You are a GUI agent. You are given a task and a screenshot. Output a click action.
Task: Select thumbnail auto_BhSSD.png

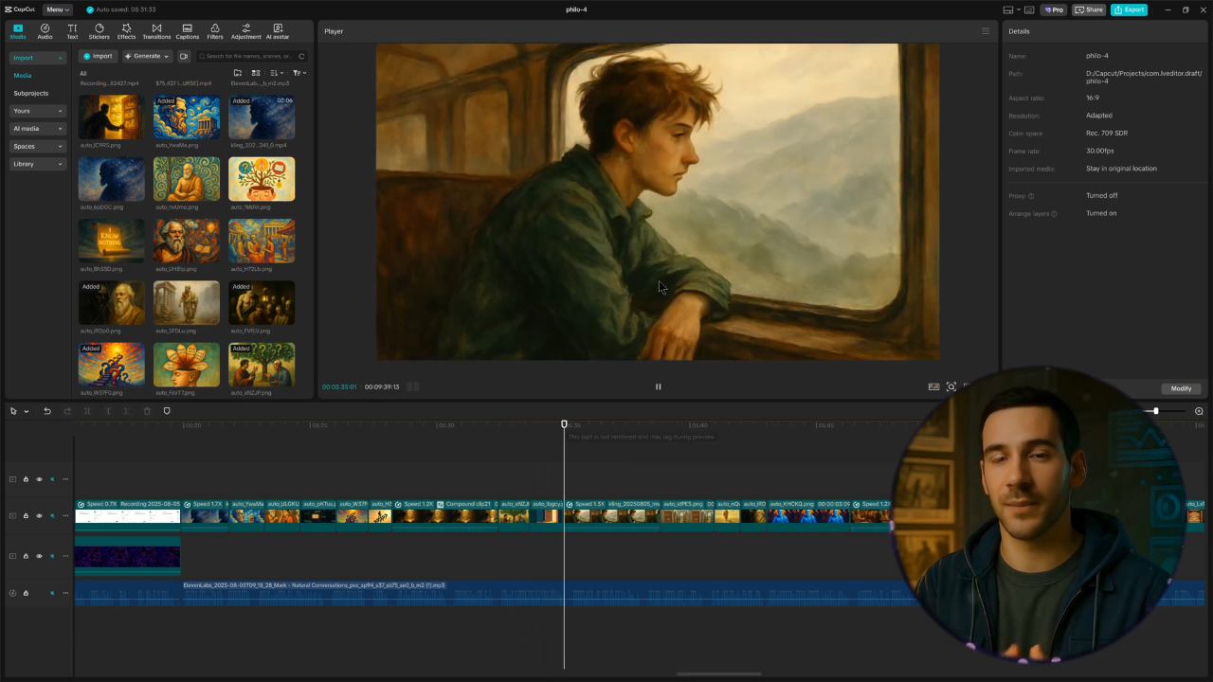coord(112,241)
